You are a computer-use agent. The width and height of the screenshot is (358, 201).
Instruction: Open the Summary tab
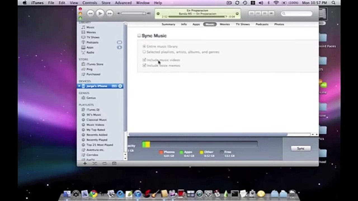pos(168,24)
